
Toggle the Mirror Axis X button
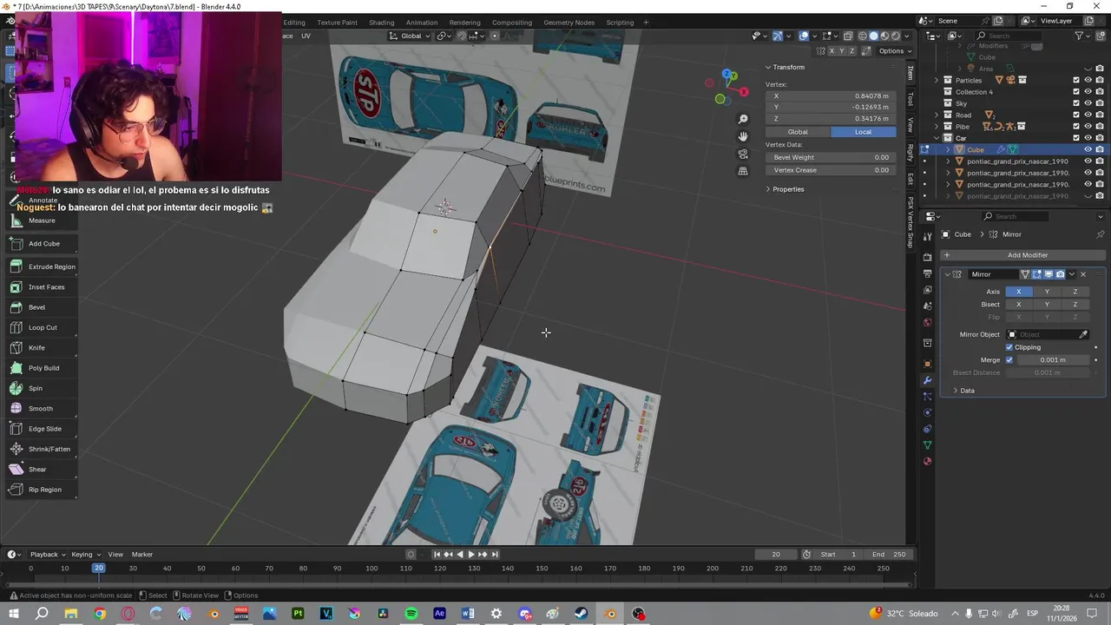[1019, 292]
